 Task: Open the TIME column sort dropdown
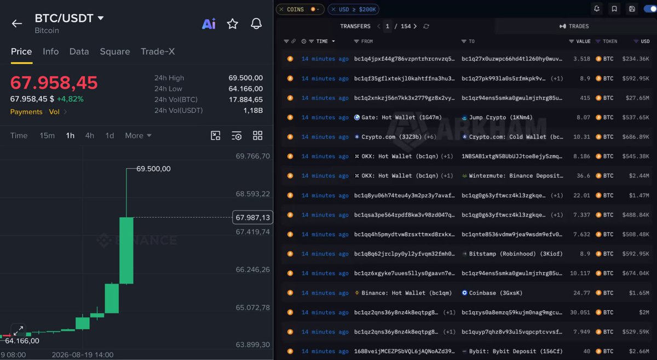click(x=333, y=41)
